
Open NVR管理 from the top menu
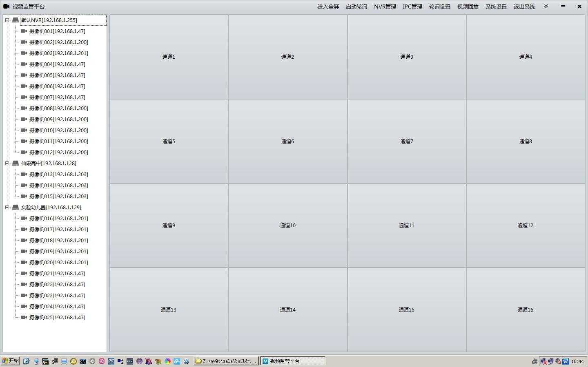(385, 7)
